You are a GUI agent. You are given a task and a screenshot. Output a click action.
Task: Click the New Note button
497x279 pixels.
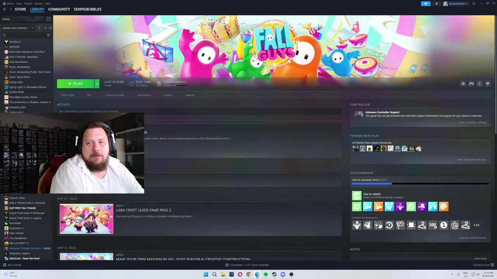tap(480, 258)
